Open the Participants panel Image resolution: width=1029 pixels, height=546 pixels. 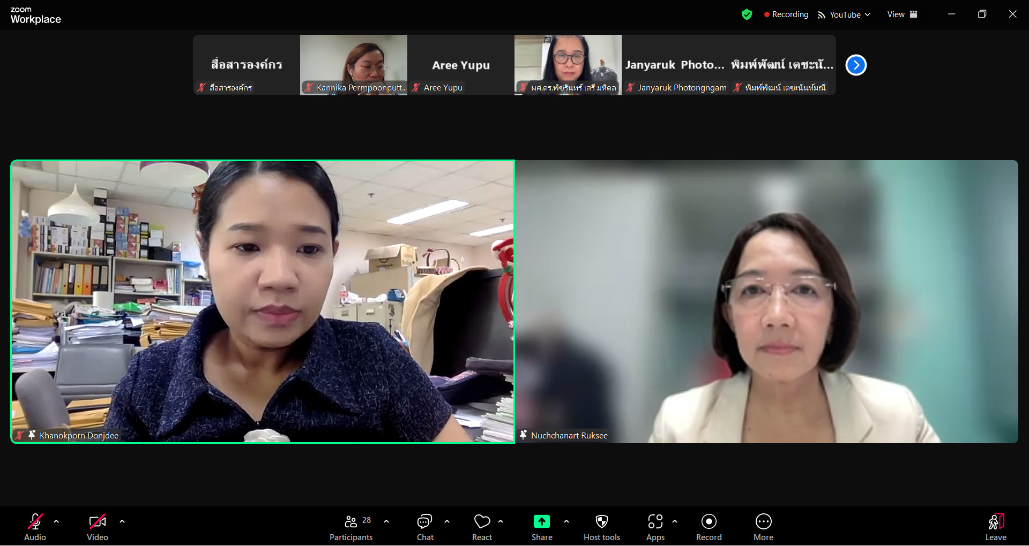(x=351, y=527)
